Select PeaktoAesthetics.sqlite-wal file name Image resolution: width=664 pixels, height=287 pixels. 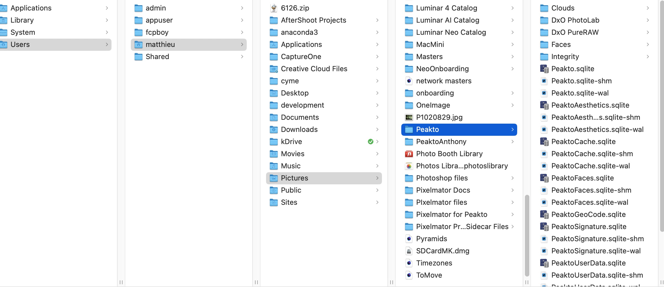(x=597, y=129)
